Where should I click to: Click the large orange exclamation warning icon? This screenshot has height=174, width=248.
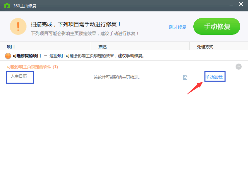tap(18, 26)
